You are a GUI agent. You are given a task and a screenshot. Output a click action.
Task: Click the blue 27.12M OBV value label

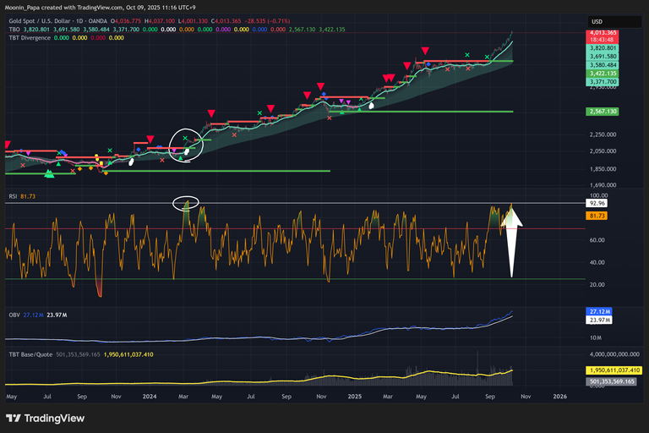pos(603,312)
